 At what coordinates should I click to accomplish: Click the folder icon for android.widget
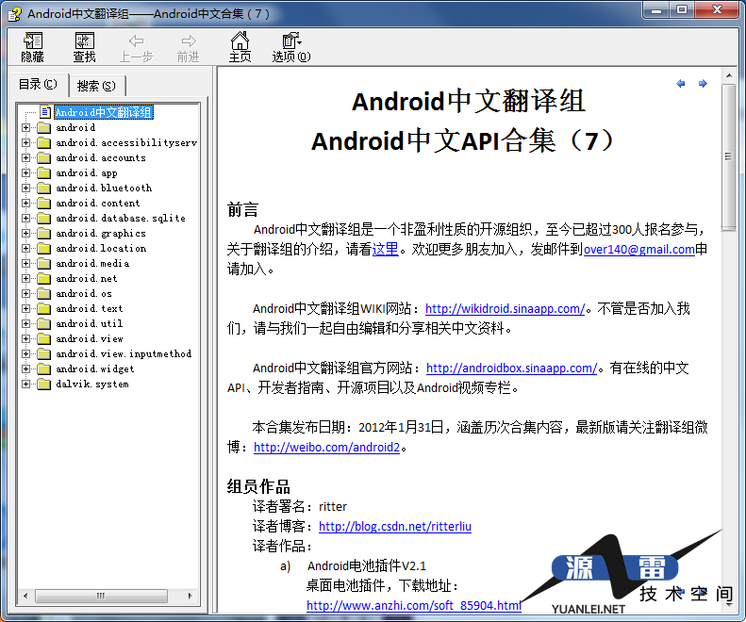point(44,369)
